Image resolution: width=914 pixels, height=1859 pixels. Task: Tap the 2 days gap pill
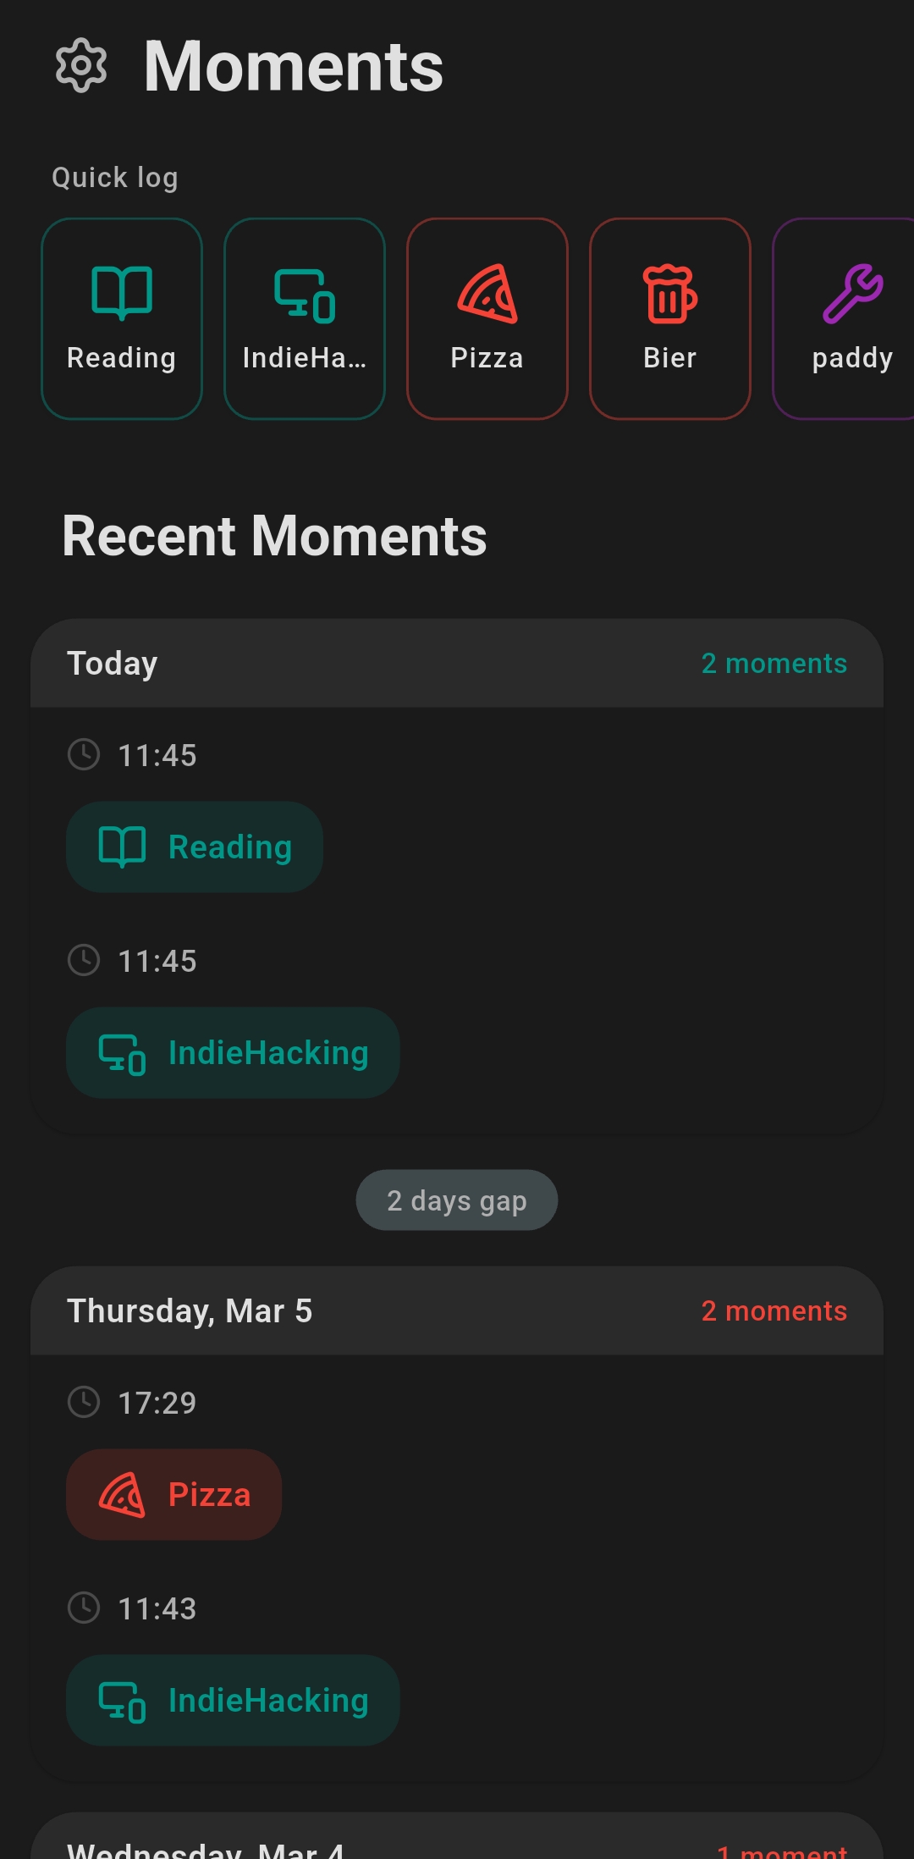(456, 1200)
